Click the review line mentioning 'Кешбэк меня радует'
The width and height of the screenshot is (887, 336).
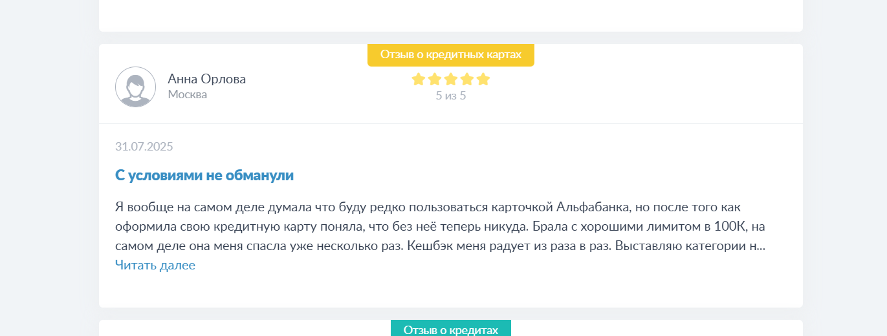(x=440, y=246)
